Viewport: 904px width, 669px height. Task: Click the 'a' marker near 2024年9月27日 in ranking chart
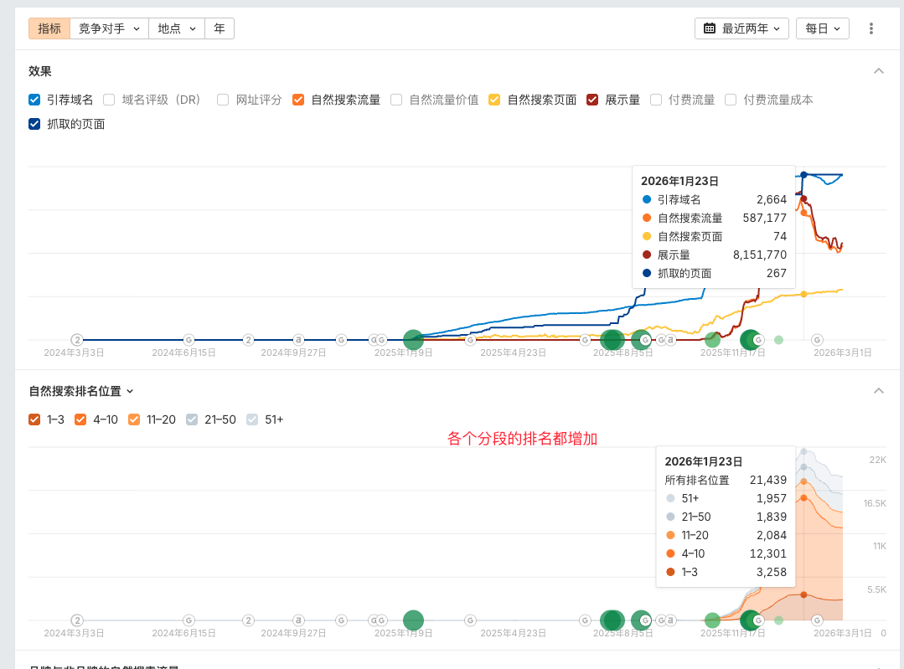[x=298, y=620]
